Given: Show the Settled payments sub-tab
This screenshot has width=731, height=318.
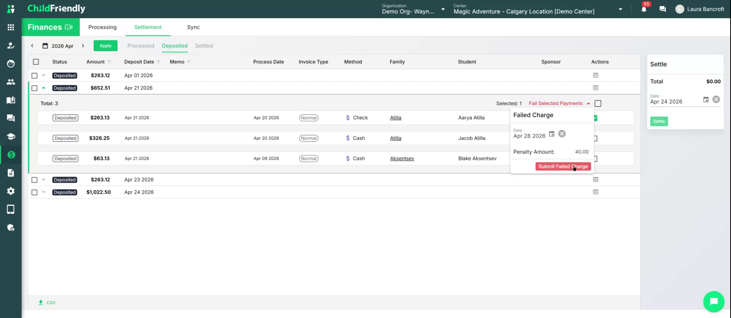Looking at the screenshot, I should [x=204, y=46].
